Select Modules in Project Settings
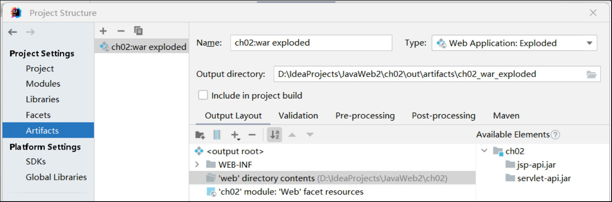 pyautogui.click(x=43, y=84)
